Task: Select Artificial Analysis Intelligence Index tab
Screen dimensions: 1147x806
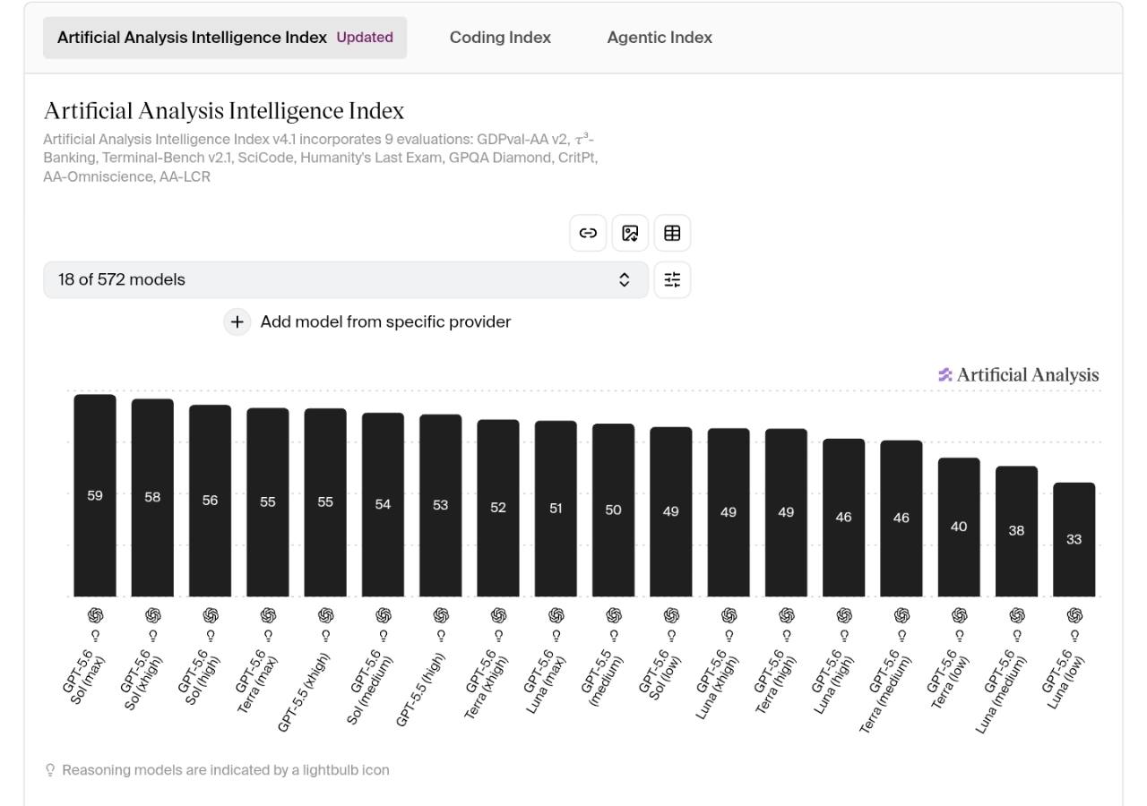Action: (x=225, y=38)
